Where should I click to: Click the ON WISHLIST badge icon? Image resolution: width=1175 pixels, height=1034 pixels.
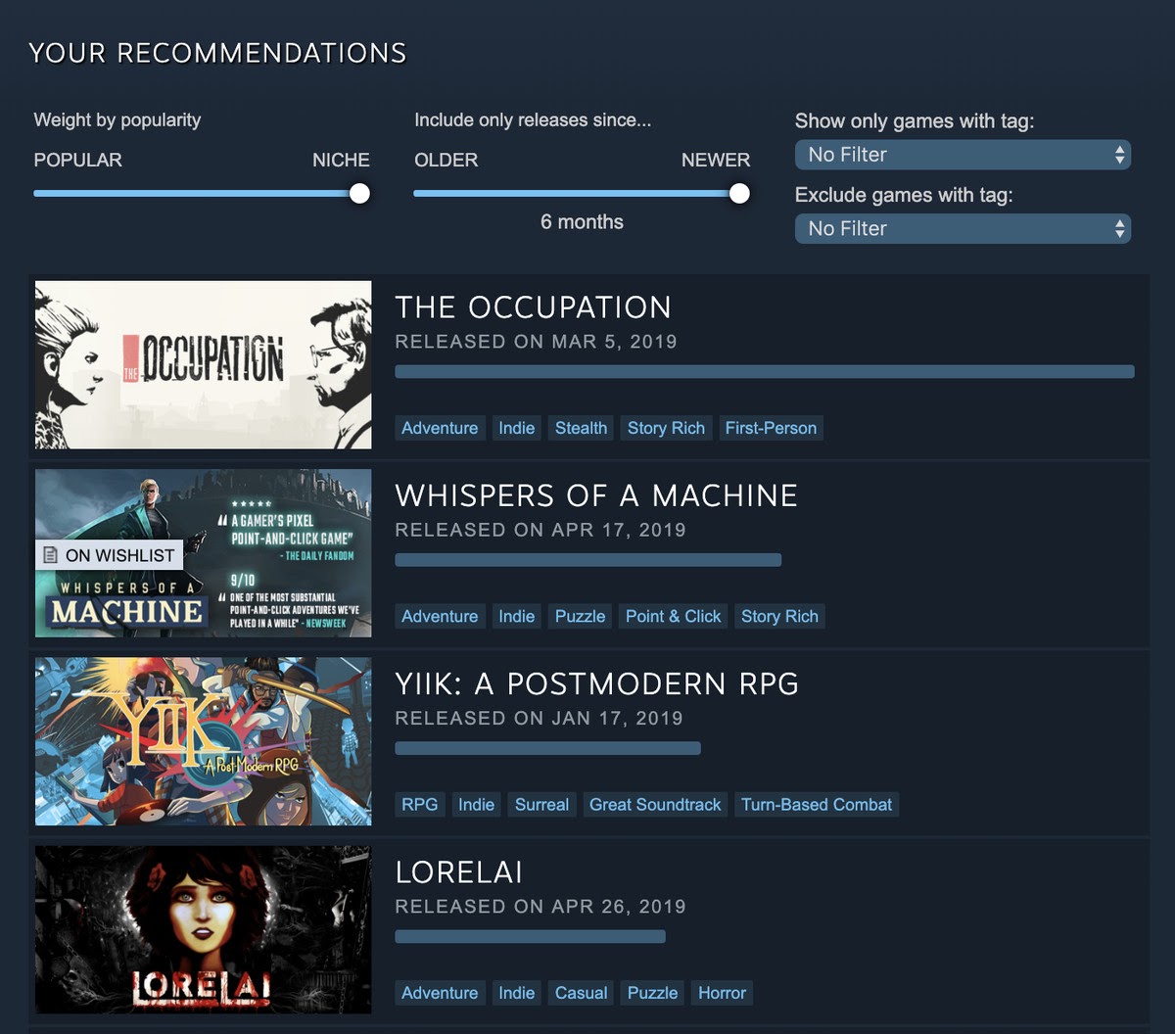[x=51, y=555]
